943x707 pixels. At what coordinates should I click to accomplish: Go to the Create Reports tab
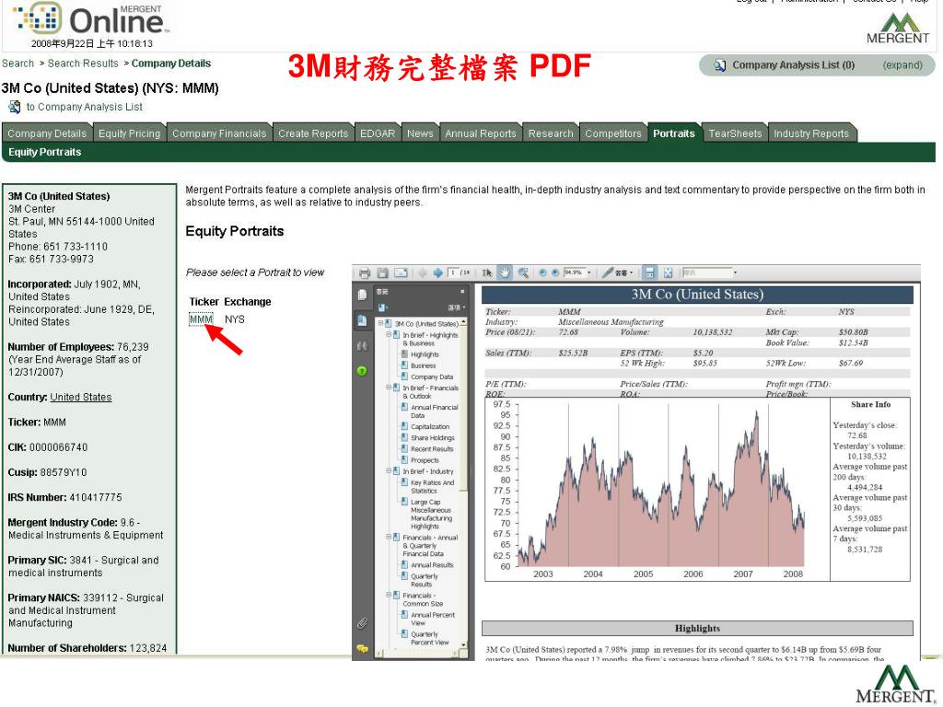click(313, 133)
